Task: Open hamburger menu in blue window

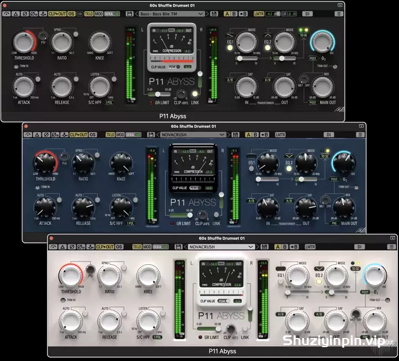Action: click(x=360, y=135)
